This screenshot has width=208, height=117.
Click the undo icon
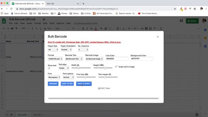(x=4, y=29)
